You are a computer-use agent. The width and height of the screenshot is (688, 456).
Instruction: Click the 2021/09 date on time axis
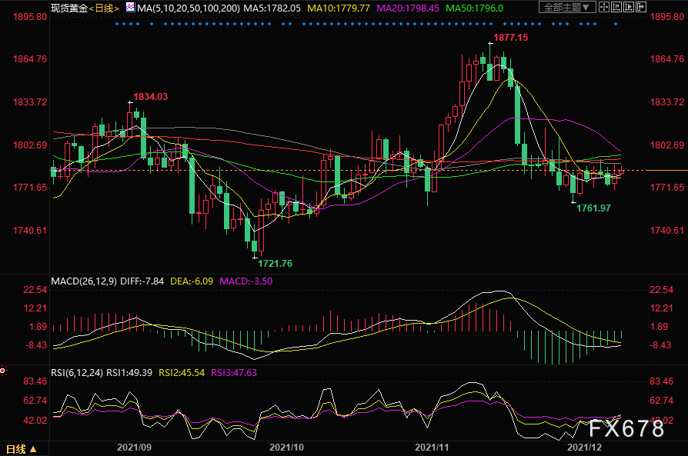coord(132,446)
